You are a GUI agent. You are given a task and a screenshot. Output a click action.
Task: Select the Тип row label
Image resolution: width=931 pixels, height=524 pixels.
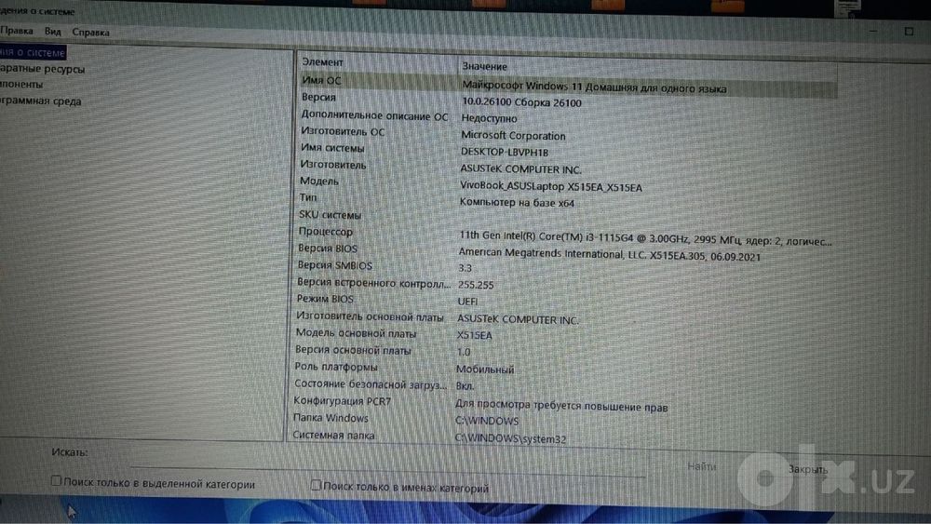pos(308,197)
